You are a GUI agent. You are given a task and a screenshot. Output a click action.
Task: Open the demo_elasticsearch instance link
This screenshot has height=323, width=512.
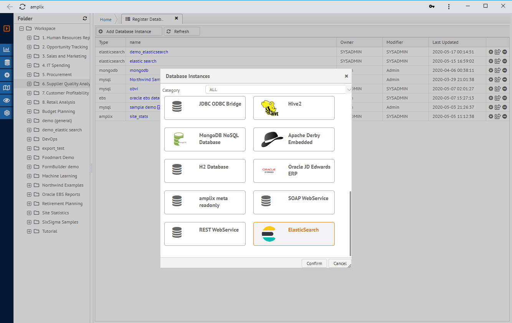(x=149, y=52)
